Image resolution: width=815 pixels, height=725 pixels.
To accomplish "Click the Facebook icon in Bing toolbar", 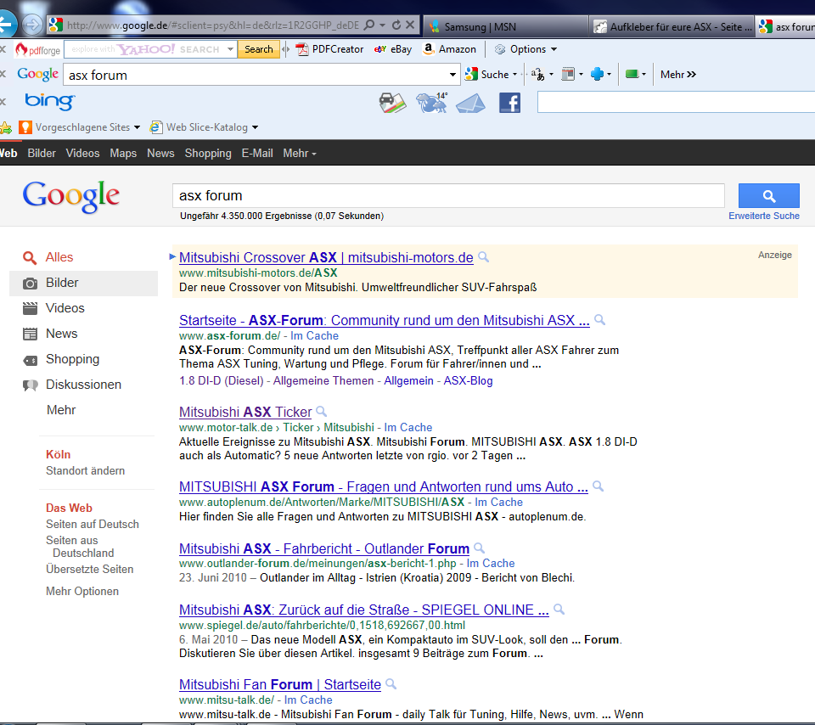I will pos(509,103).
